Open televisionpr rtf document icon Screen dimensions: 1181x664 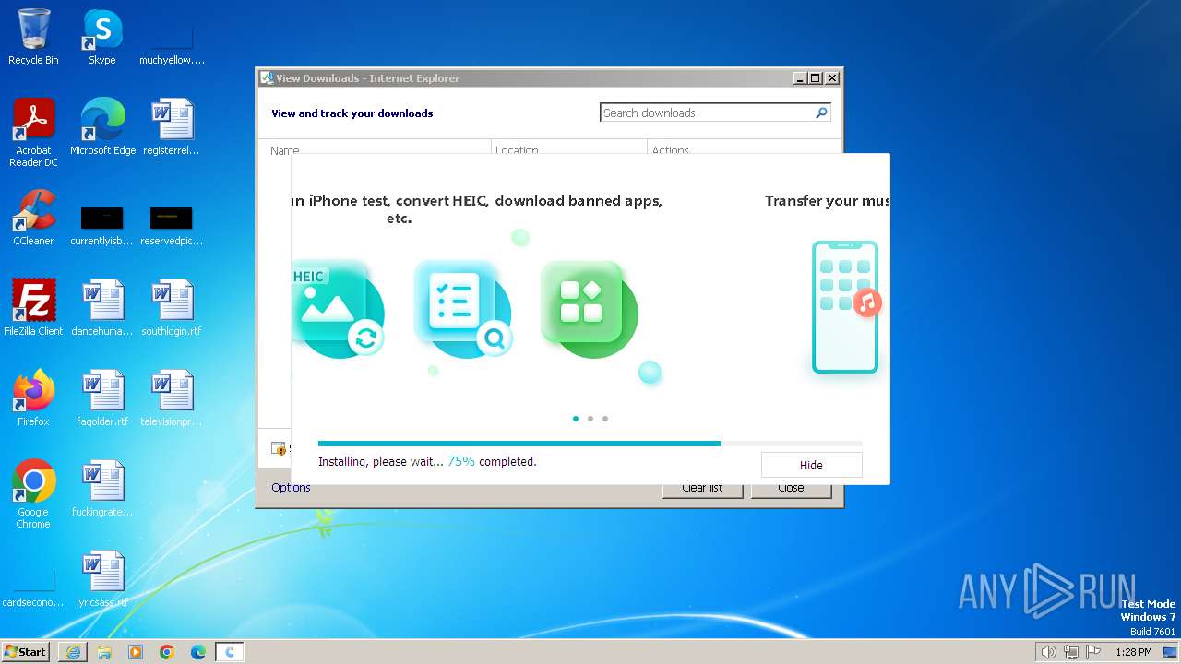(x=172, y=398)
